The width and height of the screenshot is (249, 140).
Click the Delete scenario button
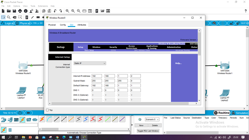point(155,125)
